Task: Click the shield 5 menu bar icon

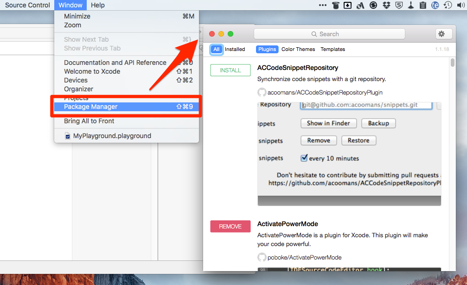Action: tap(399, 5)
